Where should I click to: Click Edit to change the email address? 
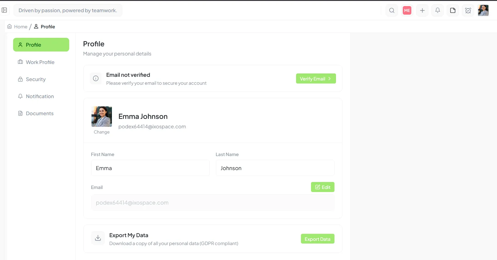tap(323, 187)
